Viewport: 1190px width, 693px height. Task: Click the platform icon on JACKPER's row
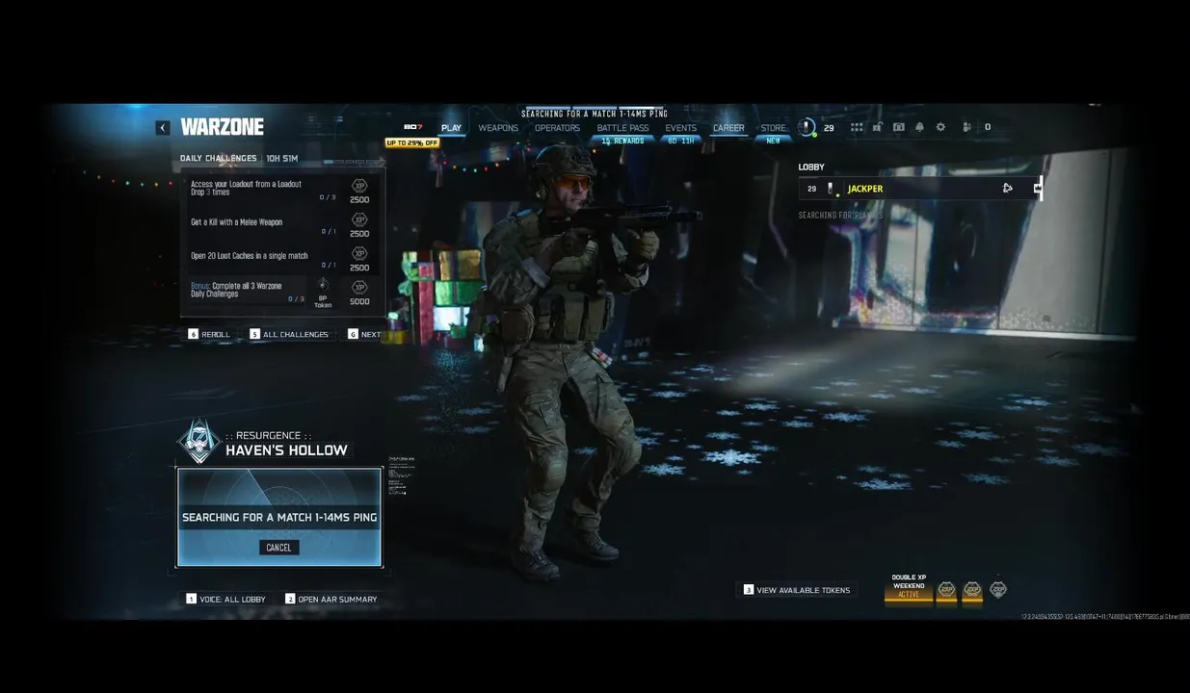(x=1008, y=189)
